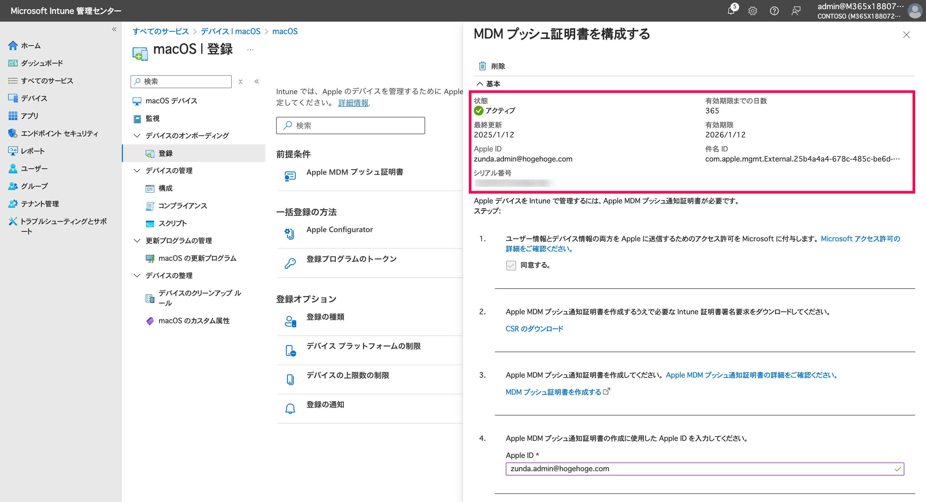Open macOS のカスタム属性 item

pos(194,321)
